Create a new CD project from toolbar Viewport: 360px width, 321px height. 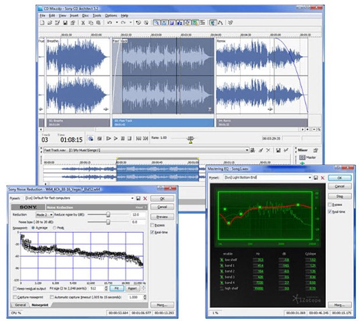[x=42, y=23]
